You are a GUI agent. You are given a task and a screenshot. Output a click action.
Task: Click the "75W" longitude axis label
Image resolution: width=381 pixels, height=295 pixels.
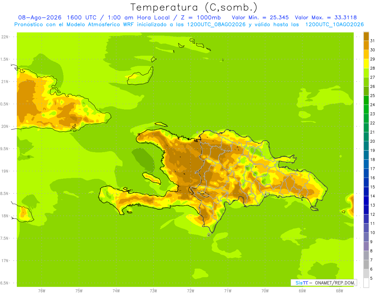[79, 291]
